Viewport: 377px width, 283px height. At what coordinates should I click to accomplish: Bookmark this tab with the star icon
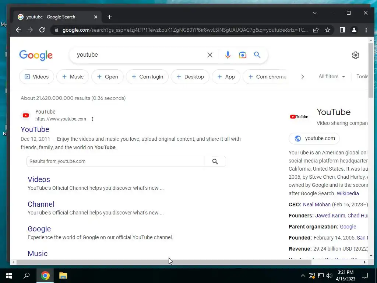pos(328,30)
